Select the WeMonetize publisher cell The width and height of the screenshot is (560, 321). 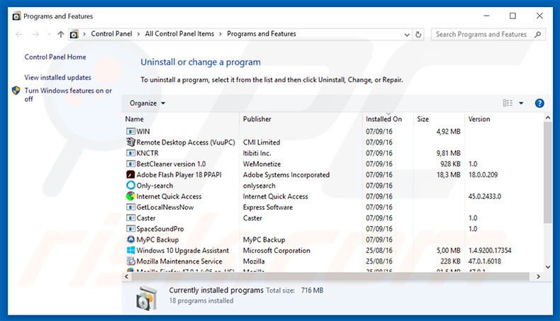(x=262, y=164)
